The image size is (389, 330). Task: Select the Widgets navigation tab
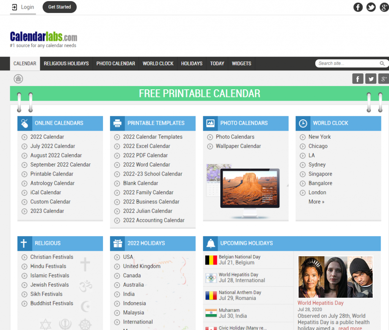(242, 63)
